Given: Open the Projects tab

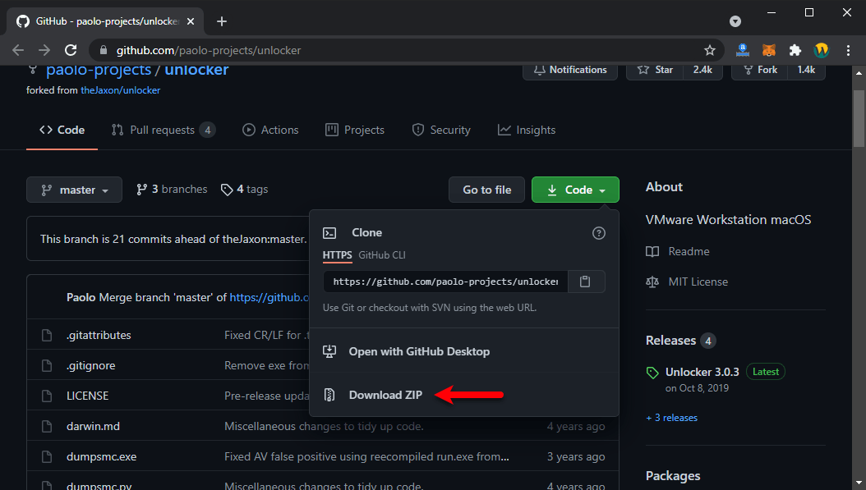Looking at the screenshot, I should 355,131.
